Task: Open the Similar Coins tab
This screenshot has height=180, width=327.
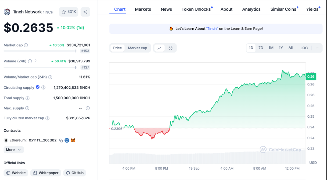Action: (283, 9)
